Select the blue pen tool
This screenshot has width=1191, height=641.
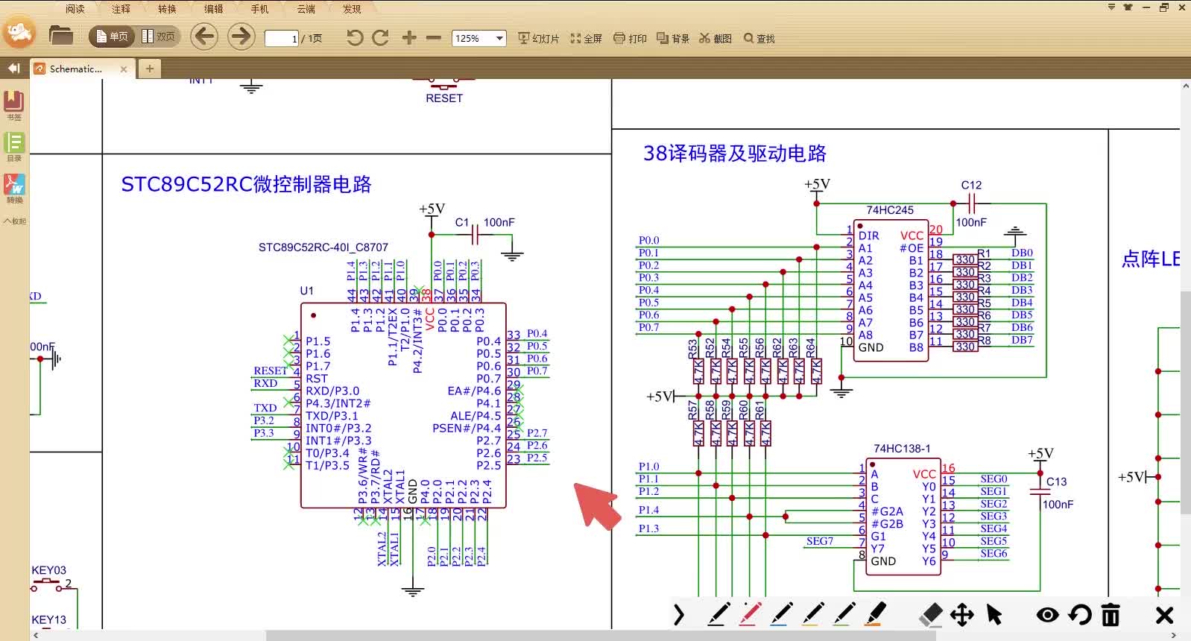pyautogui.click(x=780, y=615)
